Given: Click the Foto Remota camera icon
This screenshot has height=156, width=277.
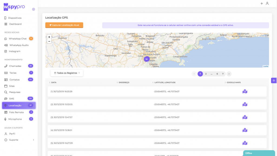Looking at the screenshot, I should pos(6,112).
